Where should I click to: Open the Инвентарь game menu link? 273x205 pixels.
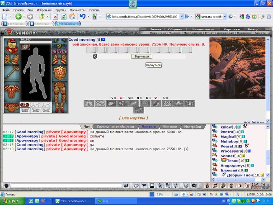(158, 33)
